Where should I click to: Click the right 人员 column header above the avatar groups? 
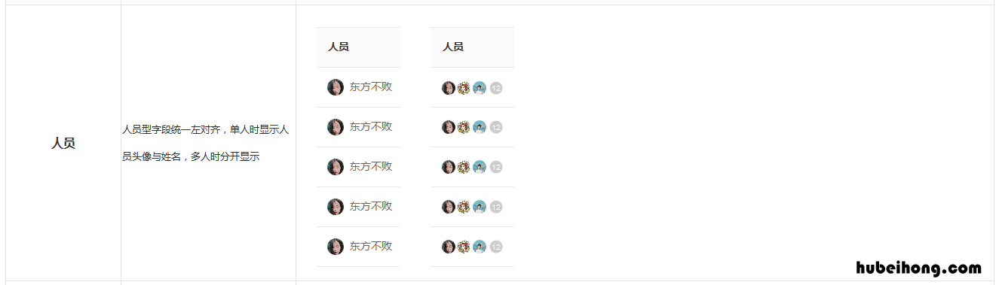point(453,47)
